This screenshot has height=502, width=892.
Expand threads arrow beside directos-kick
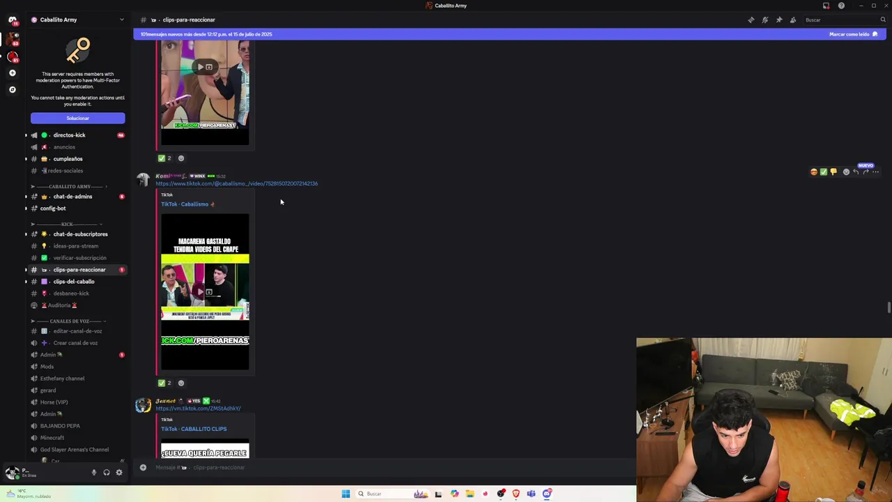(26, 135)
